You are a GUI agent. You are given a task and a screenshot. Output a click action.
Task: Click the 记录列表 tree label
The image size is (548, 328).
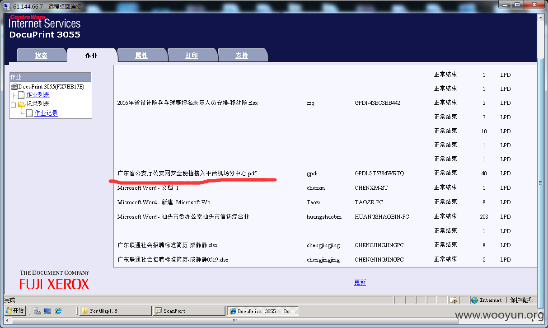click(x=38, y=104)
